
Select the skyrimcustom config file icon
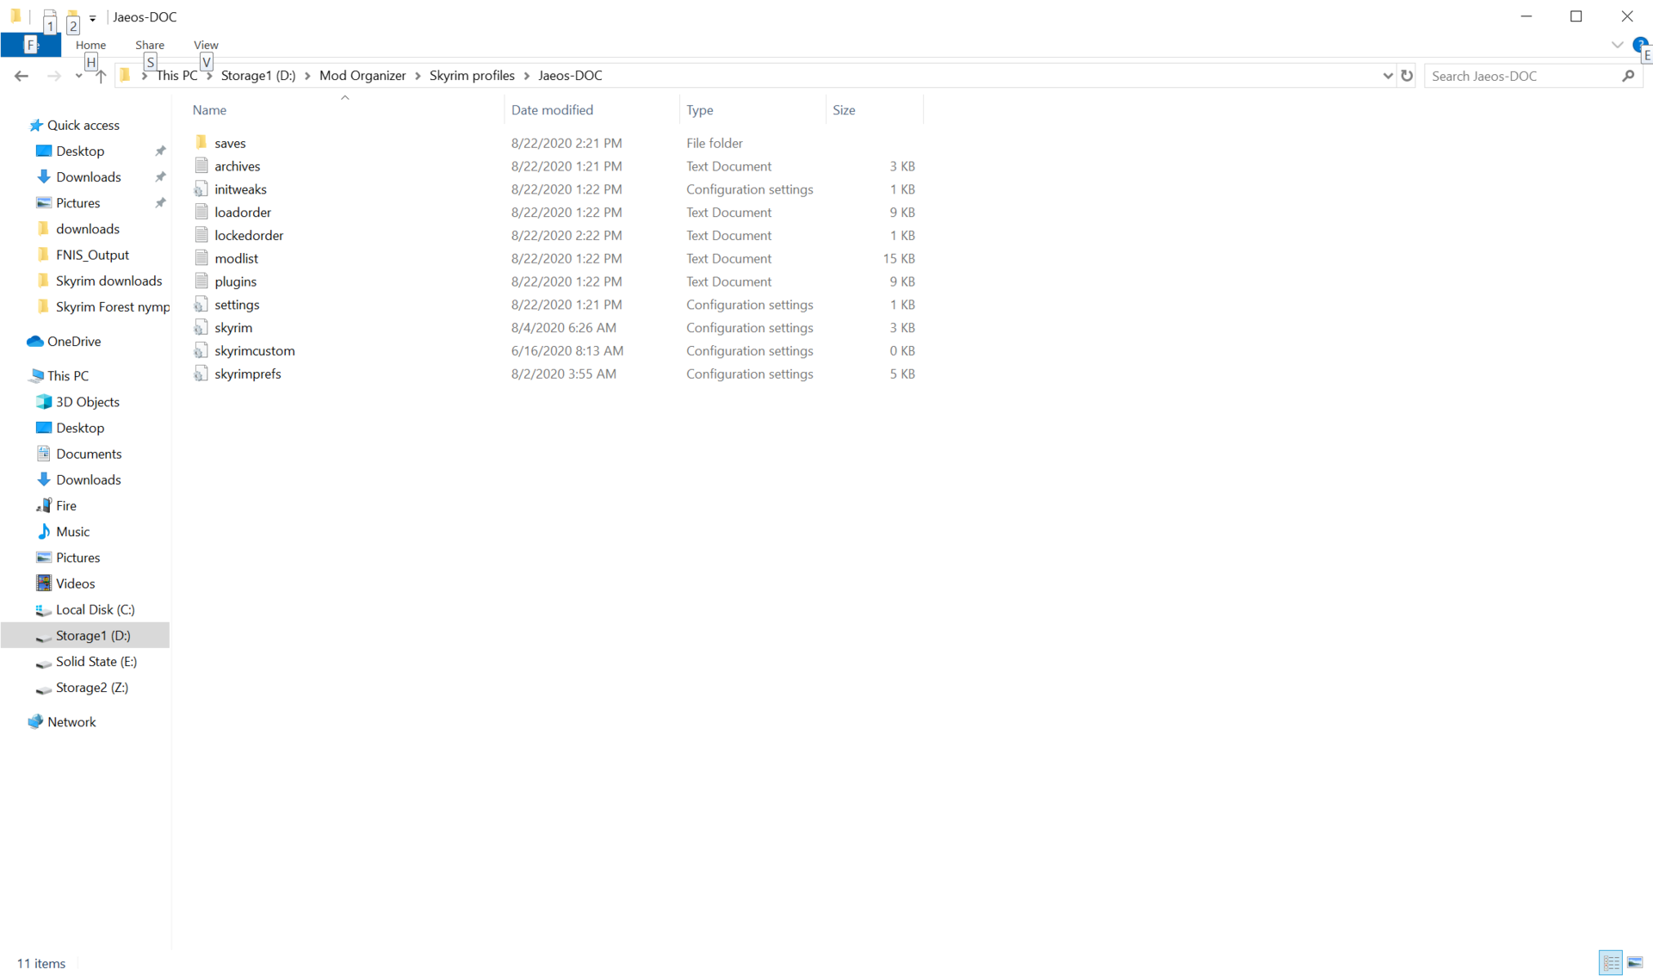tap(201, 350)
